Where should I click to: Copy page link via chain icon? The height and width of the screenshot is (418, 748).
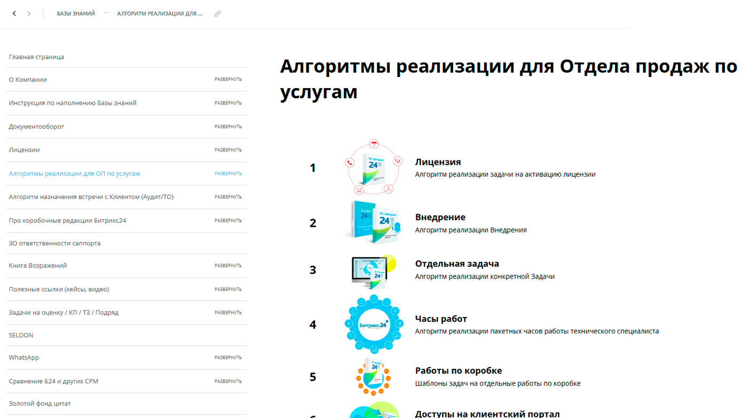(217, 14)
